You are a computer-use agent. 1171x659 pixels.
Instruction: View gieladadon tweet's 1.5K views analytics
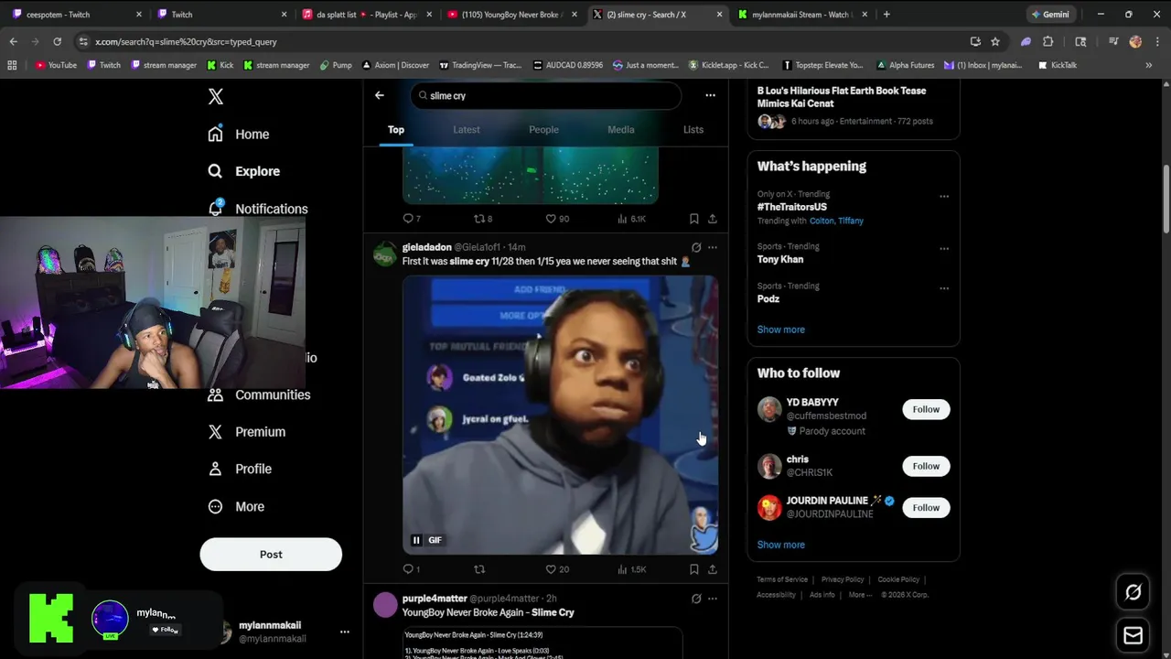pos(632,569)
